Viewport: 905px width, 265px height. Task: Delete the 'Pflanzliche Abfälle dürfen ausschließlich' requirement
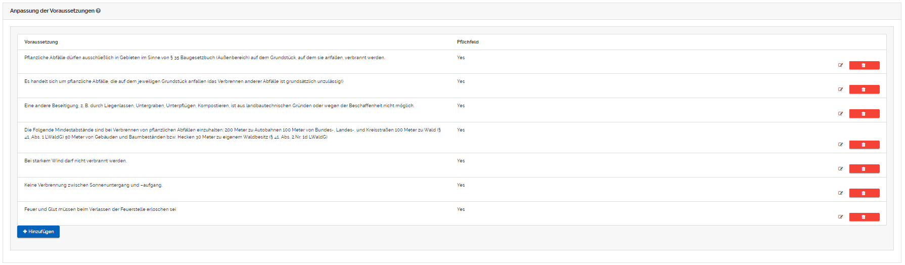click(x=864, y=65)
